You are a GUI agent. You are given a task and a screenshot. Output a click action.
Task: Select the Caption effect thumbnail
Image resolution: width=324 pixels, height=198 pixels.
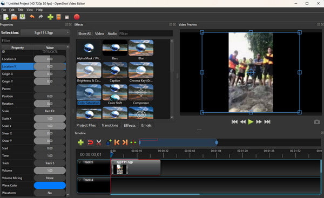[x=115, y=70]
